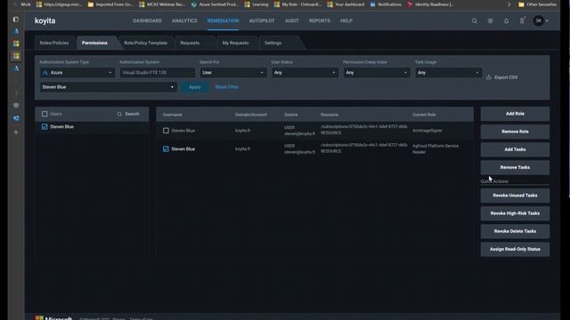The width and height of the screenshot is (570, 320).
Task: Open the Your dashboard bookmark
Action: point(346,4)
